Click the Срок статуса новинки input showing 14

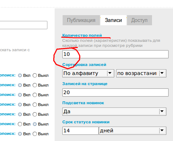coord(80,131)
